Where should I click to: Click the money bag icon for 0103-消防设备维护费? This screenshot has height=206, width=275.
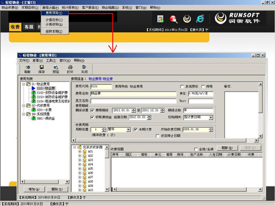pyautogui.click(x=34, y=97)
